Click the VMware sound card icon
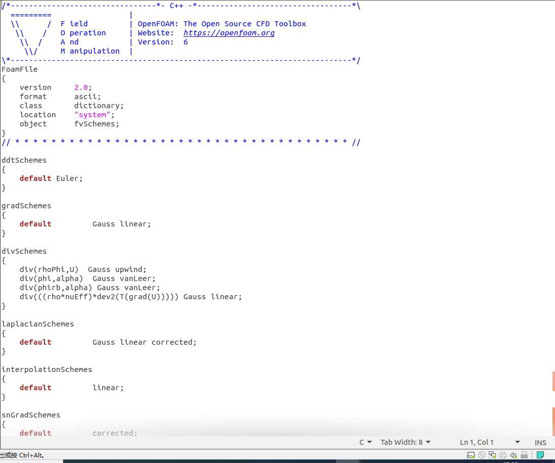 pyautogui.click(x=514, y=455)
